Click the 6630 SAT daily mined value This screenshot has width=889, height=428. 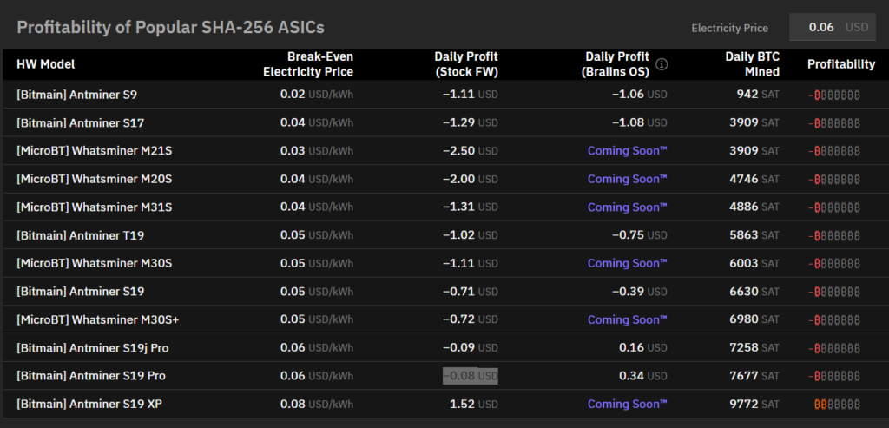754,292
